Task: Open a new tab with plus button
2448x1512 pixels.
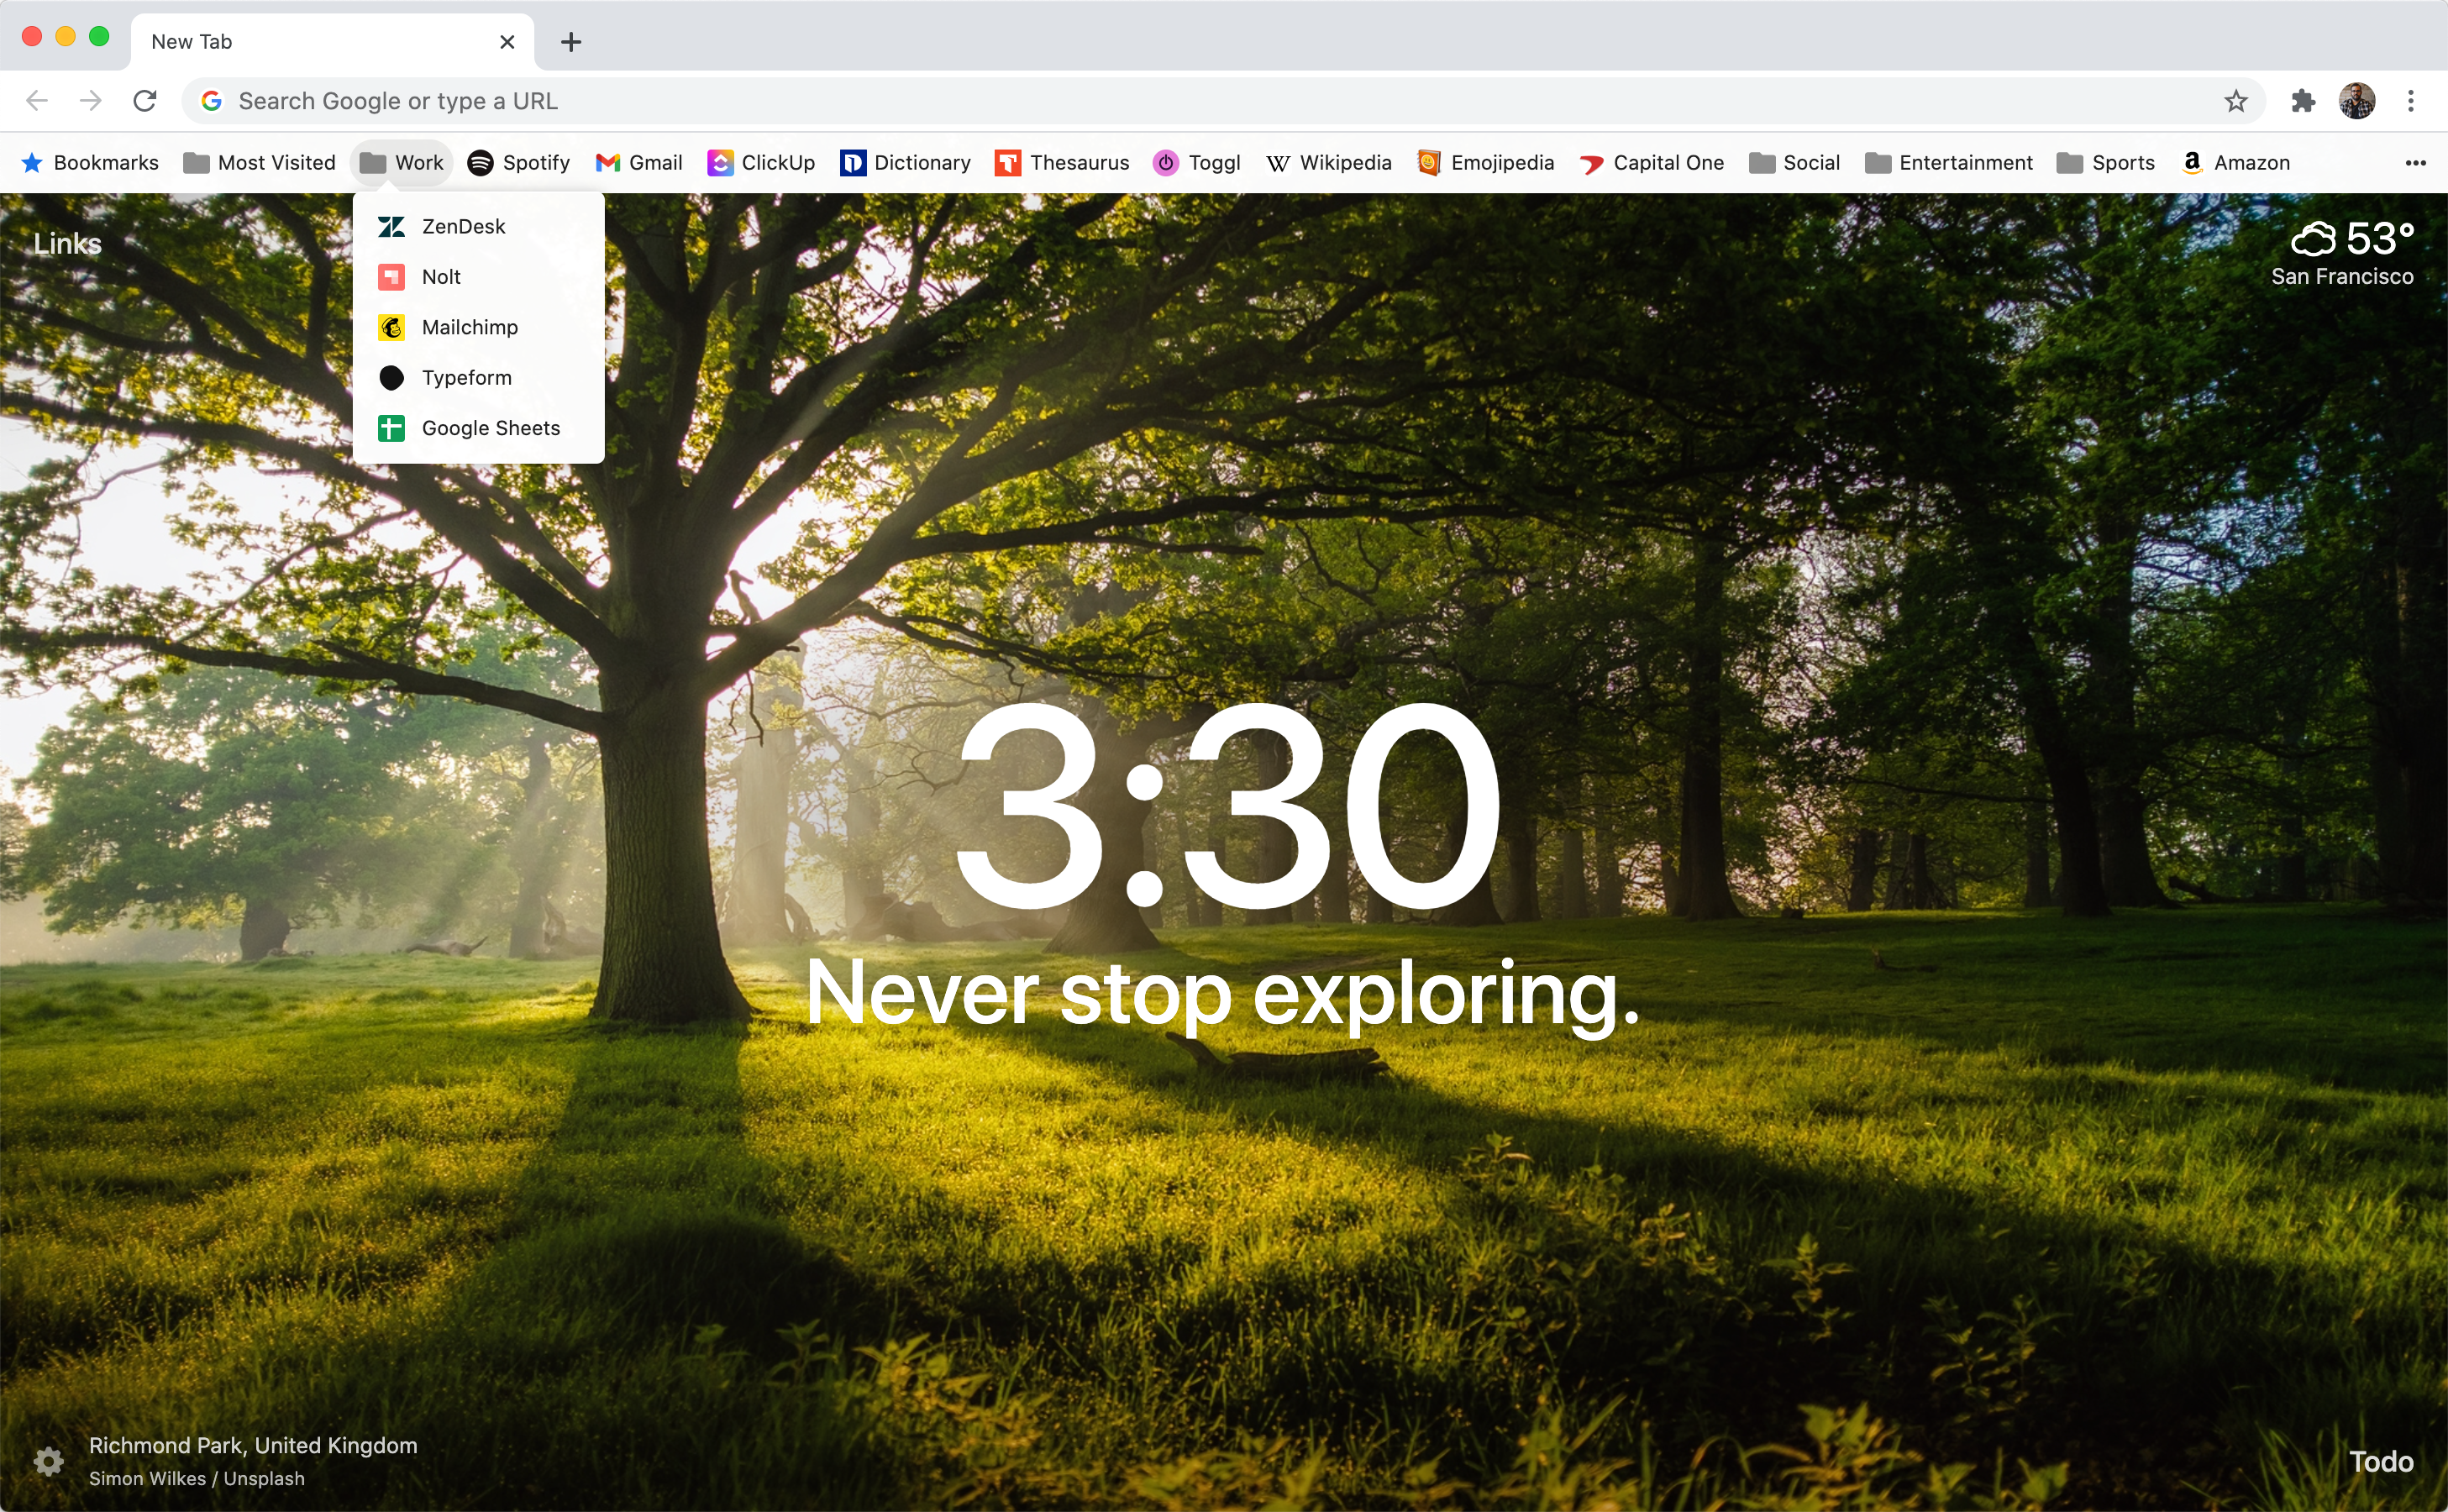Action: pos(571,42)
